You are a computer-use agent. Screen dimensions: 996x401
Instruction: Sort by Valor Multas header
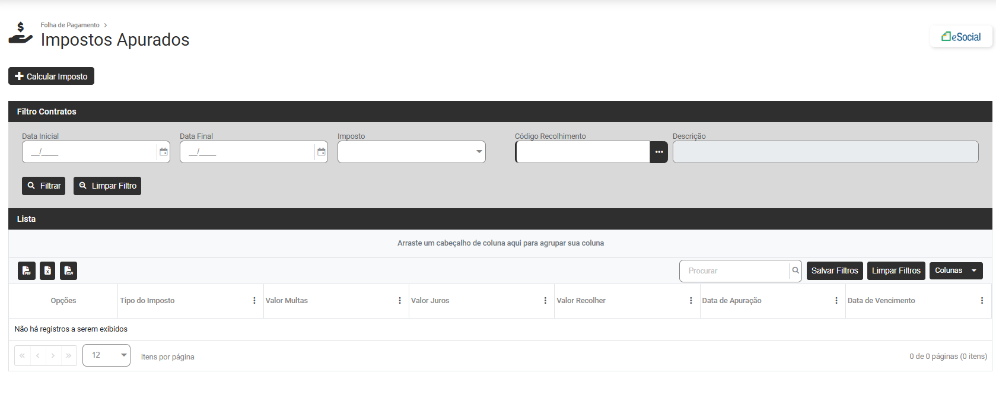click(287, 301)
